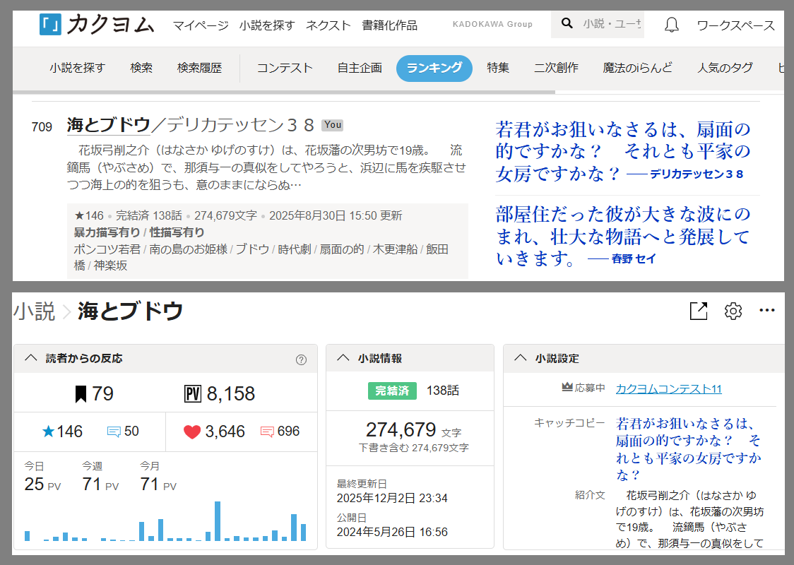Click the Kakuyomu logo icon
Screen dimensions: 794x565
51,24
